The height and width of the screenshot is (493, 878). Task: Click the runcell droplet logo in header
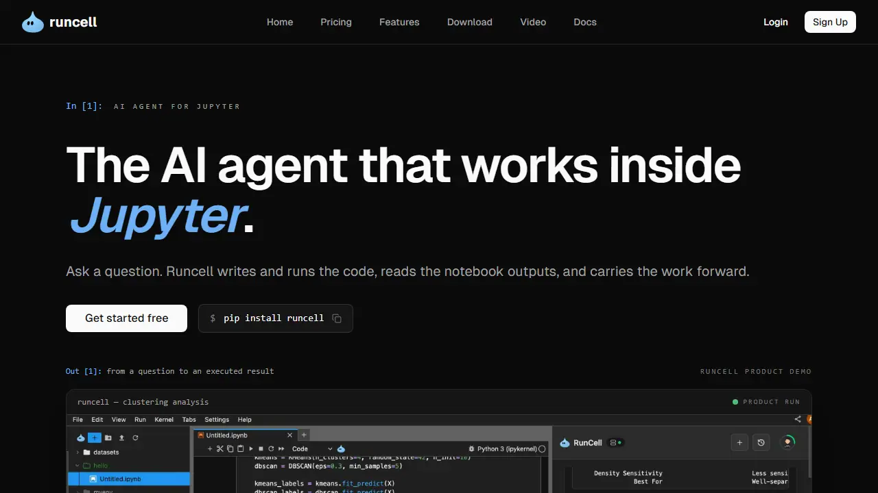click(32, 22)
